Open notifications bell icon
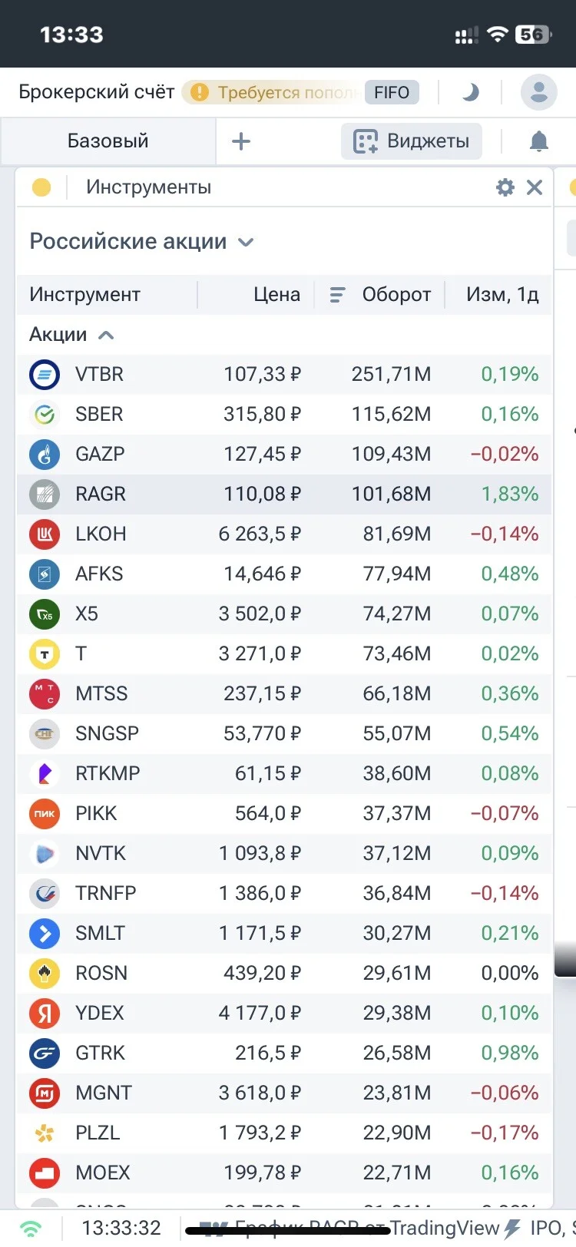Screen dimensions: 576x1247 pos(539,141)
